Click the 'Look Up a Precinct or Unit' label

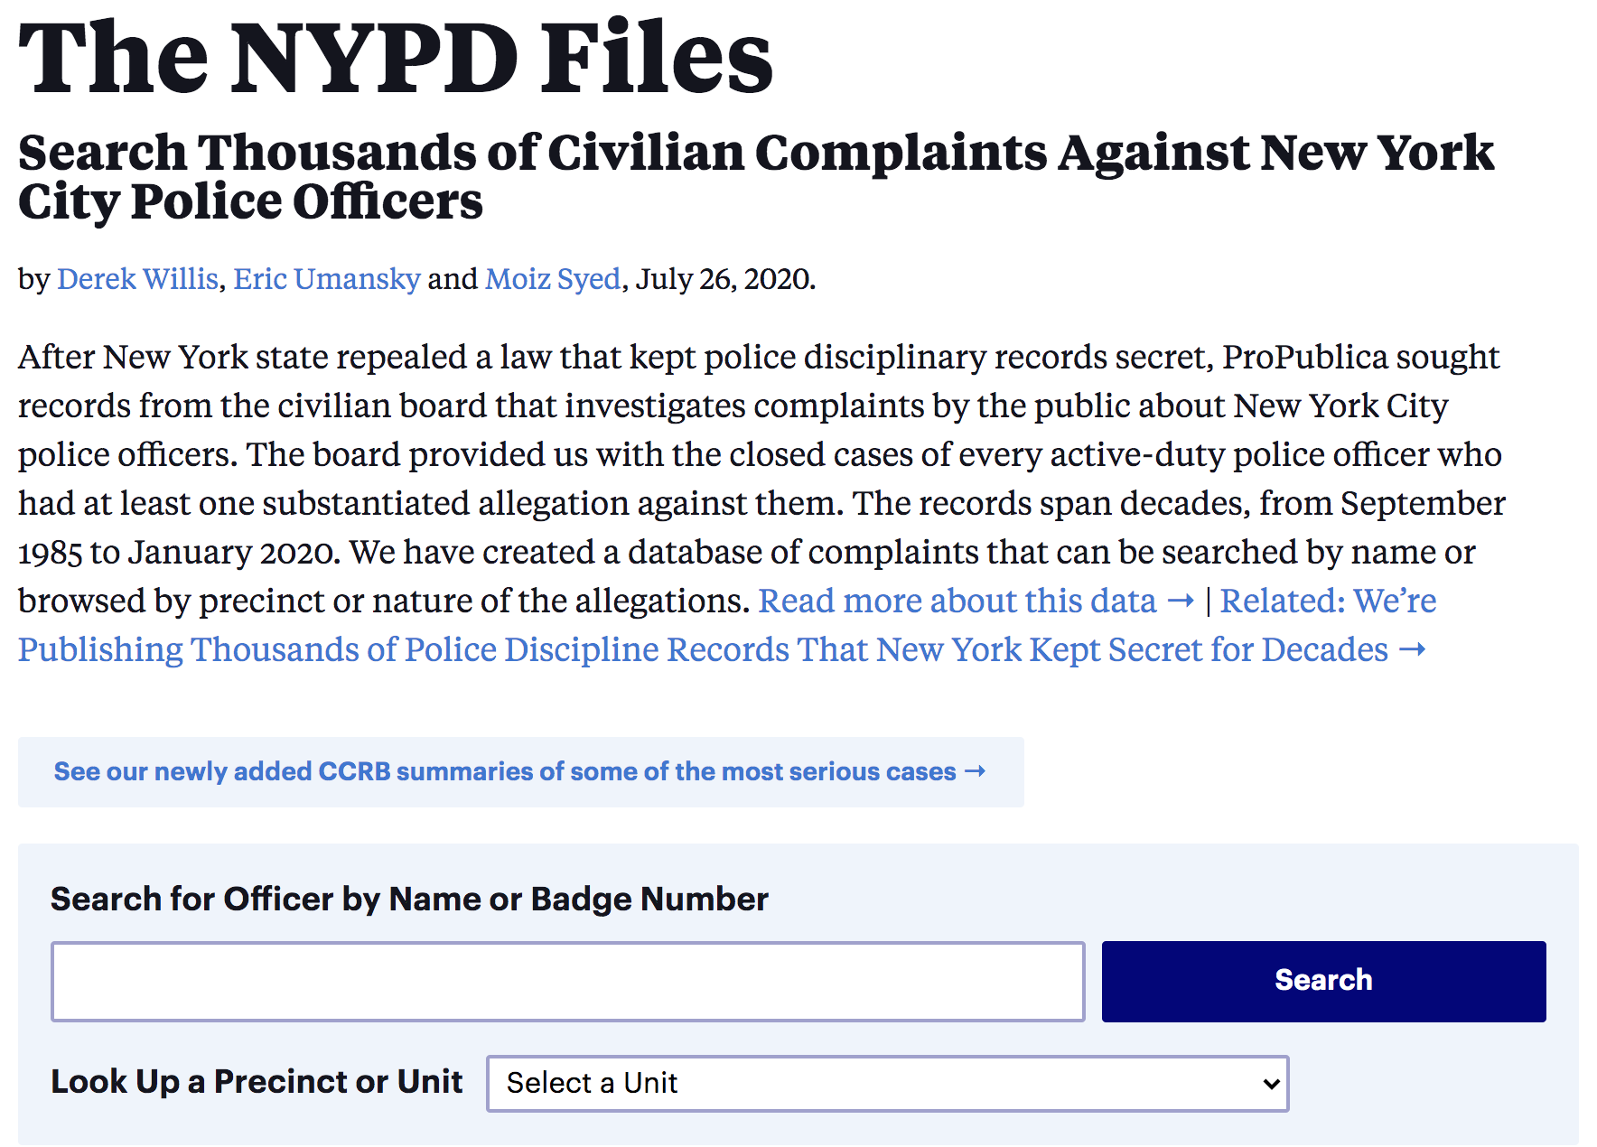pos(257,1082)
